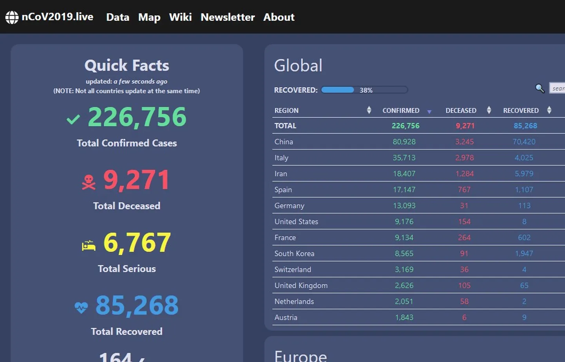Click the RECOVERED 38% progress bar
Image resolution: width=565 pixels, height=362 pixels.
364,90
